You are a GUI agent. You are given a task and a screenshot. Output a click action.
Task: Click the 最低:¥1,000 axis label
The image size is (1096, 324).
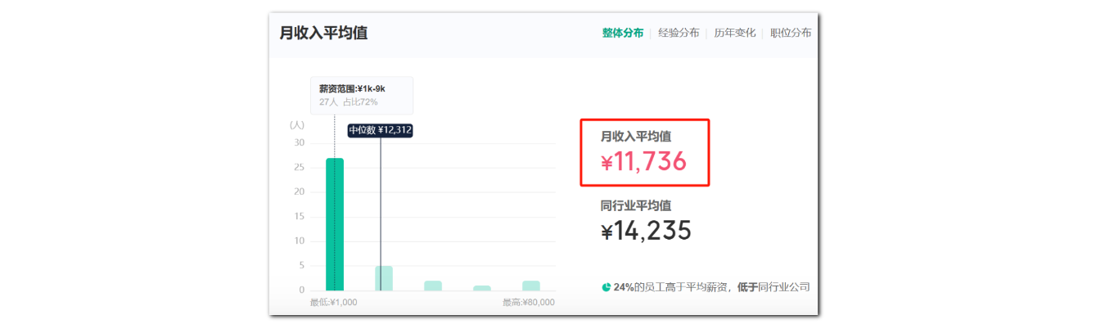point(333,302)
